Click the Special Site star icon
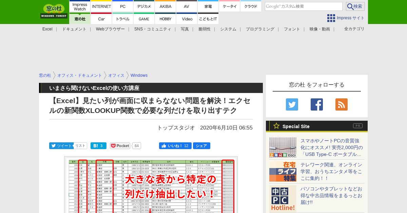 coord(276,126)
